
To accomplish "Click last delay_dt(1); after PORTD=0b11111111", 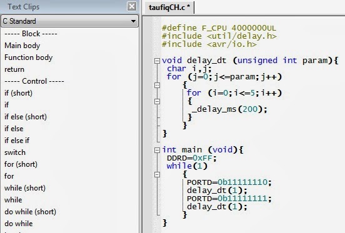I will [x=217, y=207].
